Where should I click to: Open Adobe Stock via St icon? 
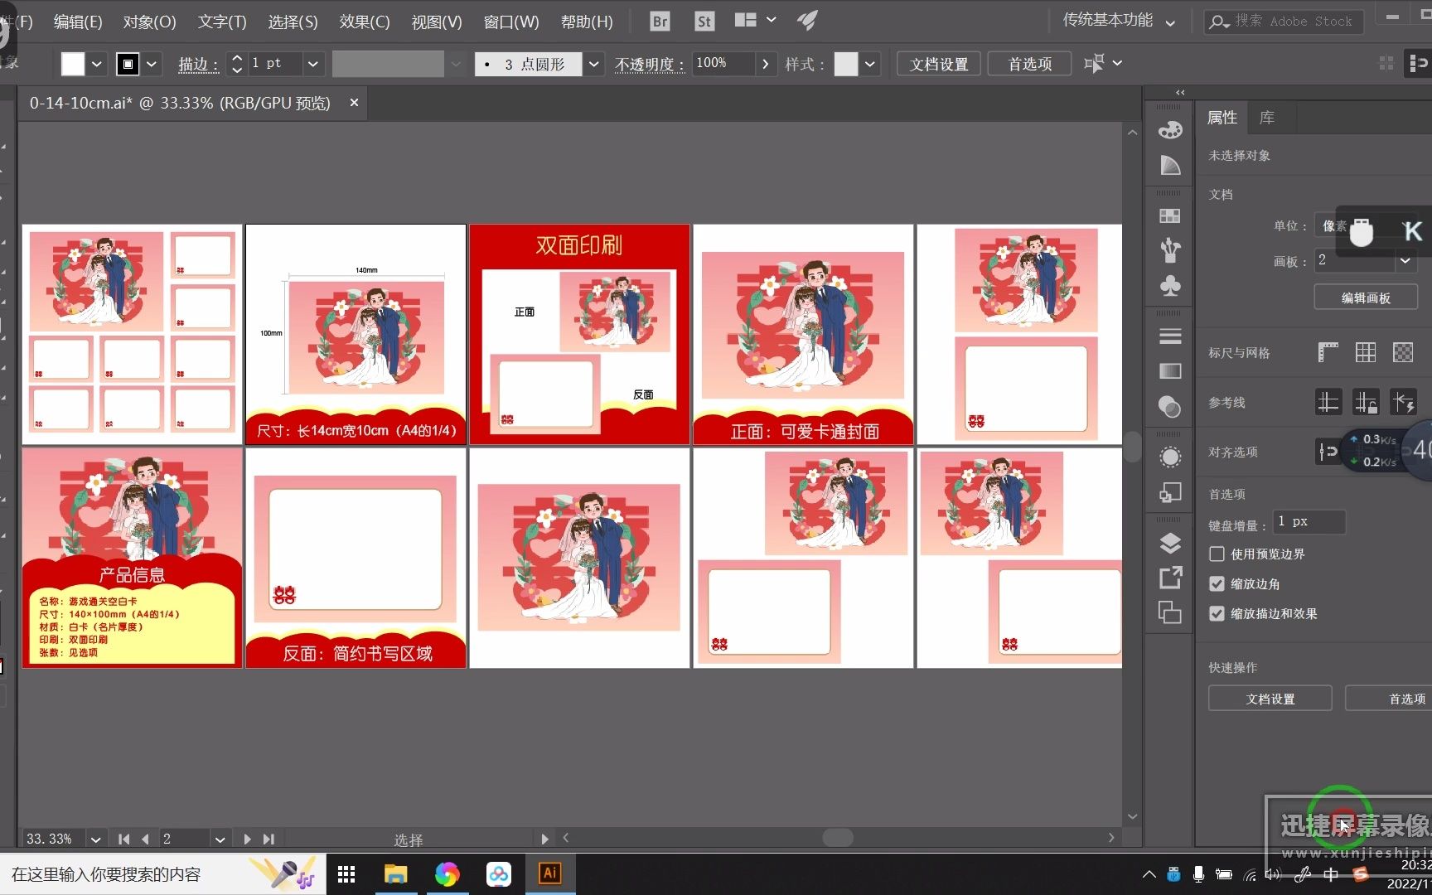point(704,22)
